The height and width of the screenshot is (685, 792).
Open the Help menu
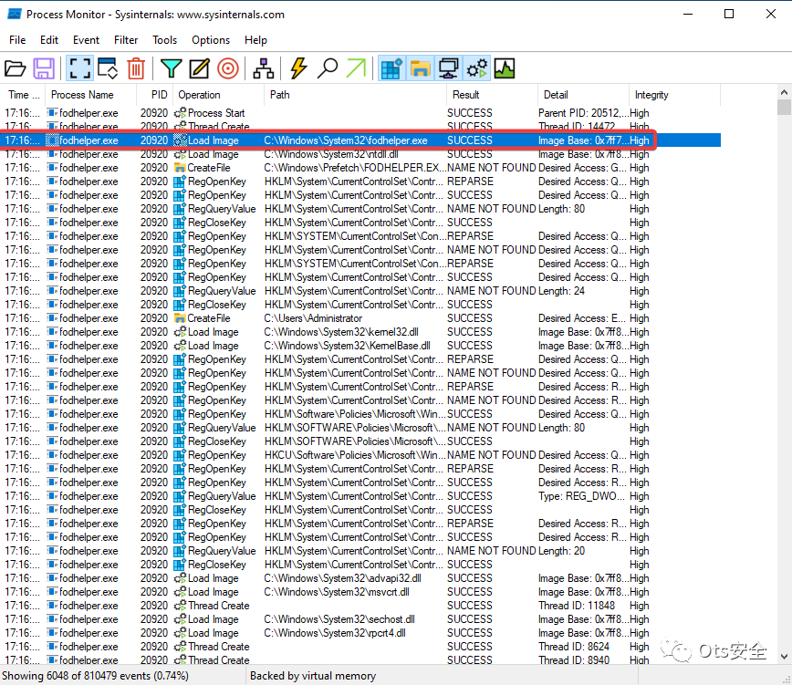(255, 40)
